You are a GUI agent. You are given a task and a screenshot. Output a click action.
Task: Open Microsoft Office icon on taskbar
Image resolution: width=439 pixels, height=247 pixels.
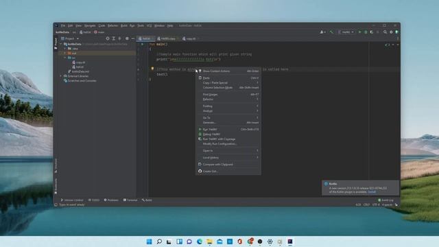tap(239, 242)
